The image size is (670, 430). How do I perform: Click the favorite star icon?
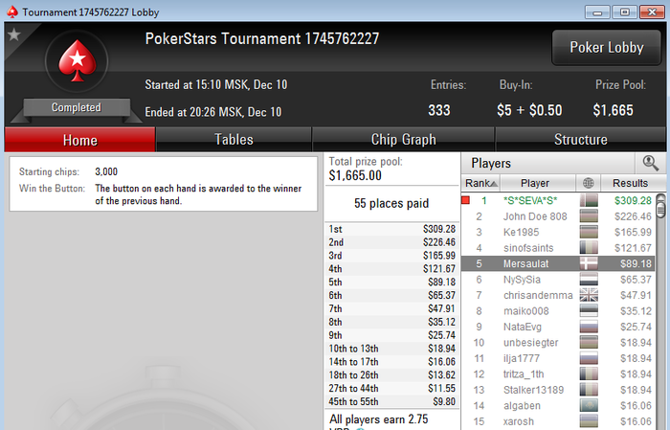click(x=14, y=34)
